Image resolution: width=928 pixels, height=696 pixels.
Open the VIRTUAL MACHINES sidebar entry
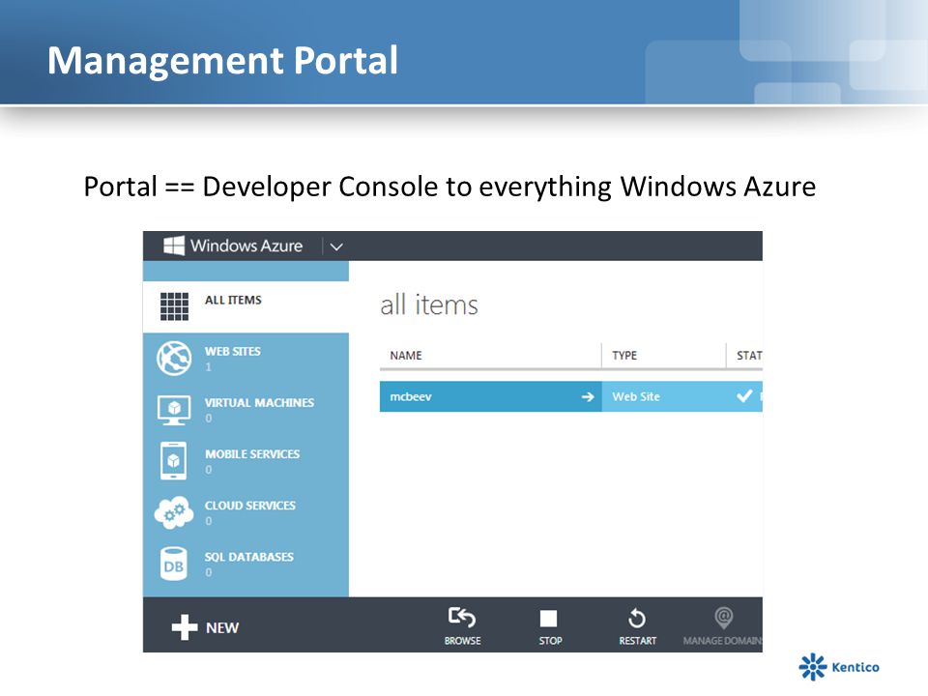pos(246,410)
